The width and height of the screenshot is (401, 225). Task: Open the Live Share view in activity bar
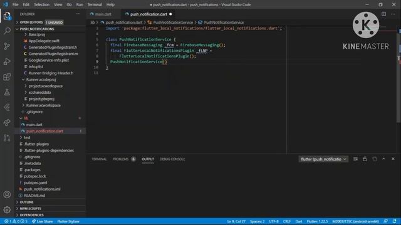point(7,122)
